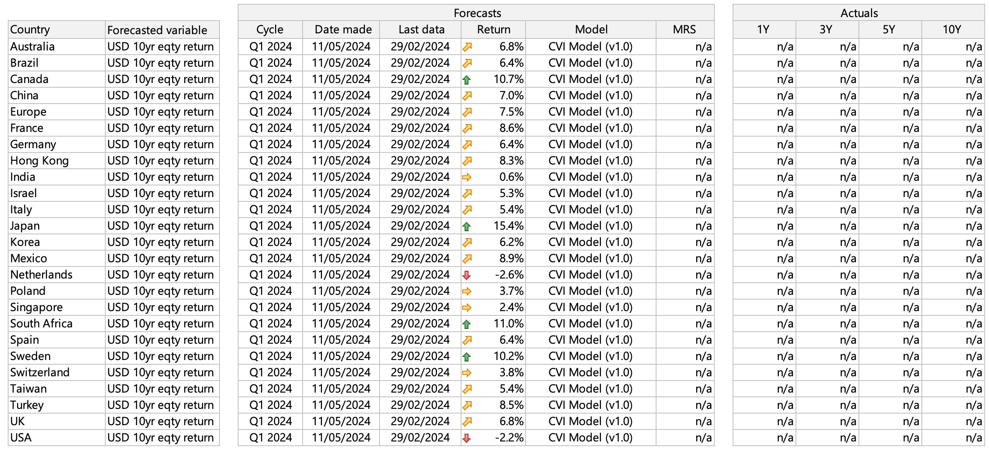
Task: Click the diagonal arrow in Turkey row
Action: click(x=467, y=405)
